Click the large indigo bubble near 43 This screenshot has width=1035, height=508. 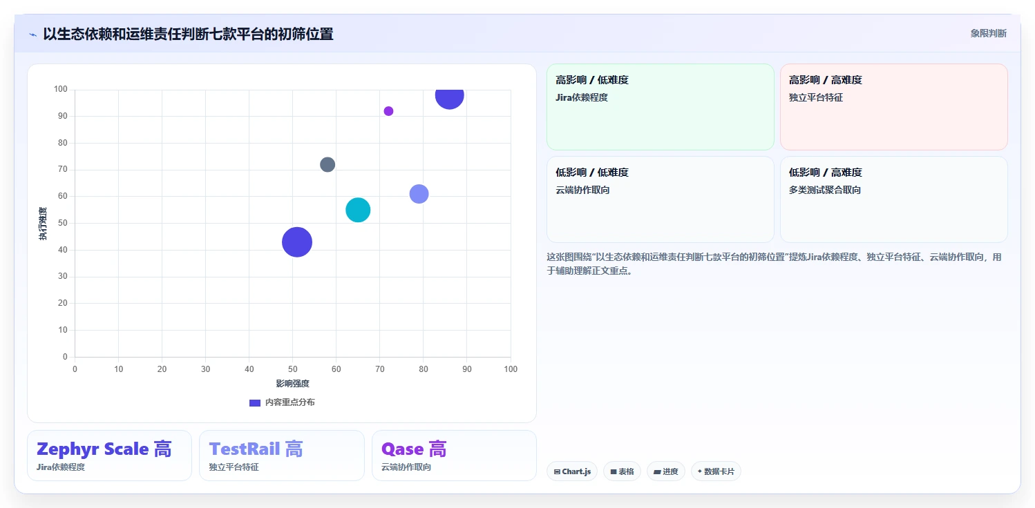pyautogui.click(x=297, y=242)
